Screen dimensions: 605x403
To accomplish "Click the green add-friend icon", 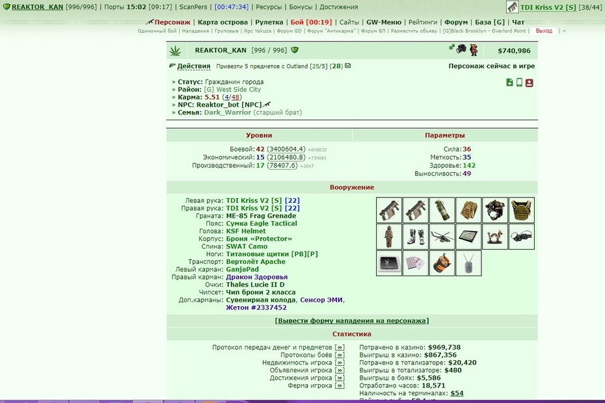I will [510, 83].
